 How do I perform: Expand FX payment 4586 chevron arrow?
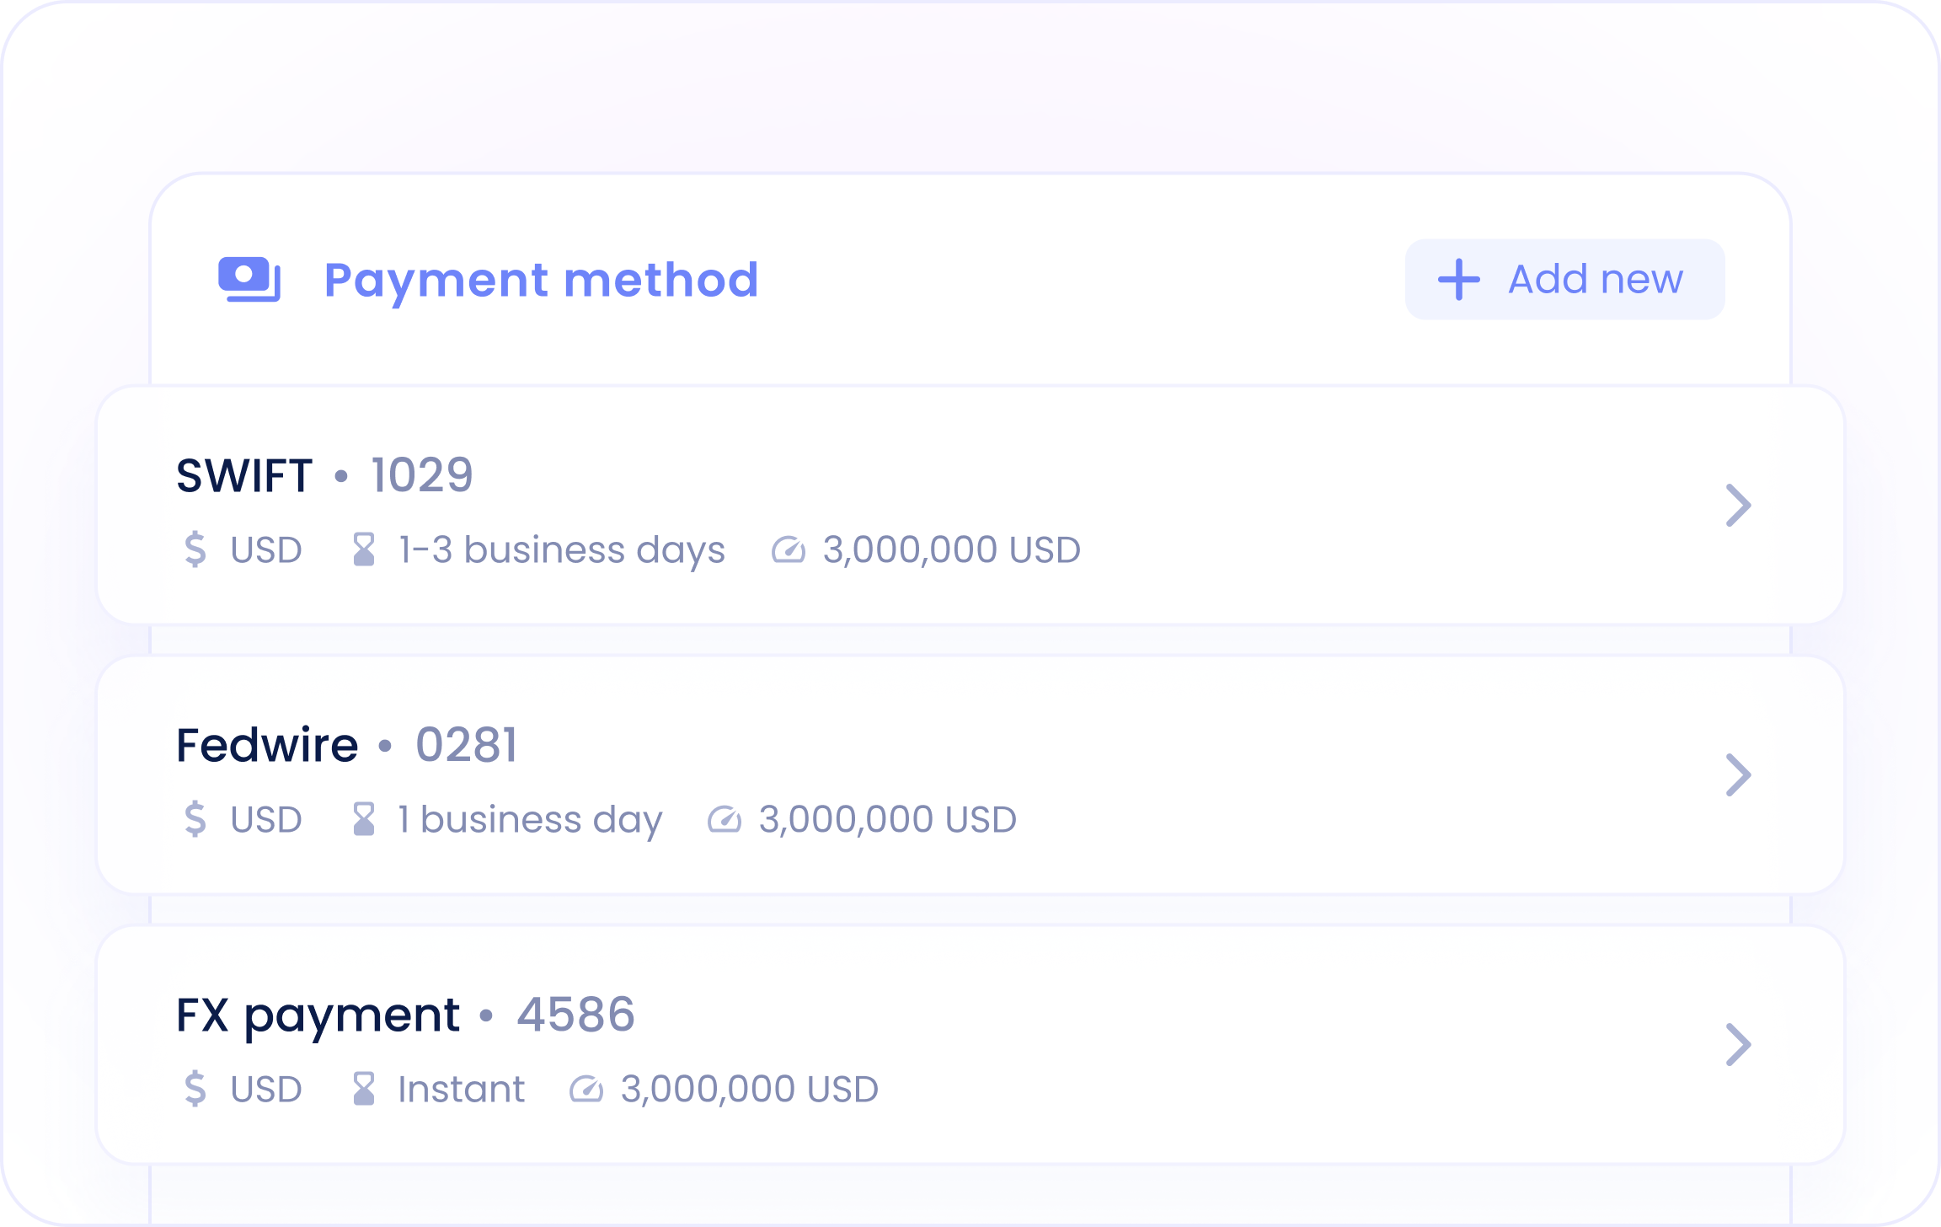(x=1738, y=1044)
